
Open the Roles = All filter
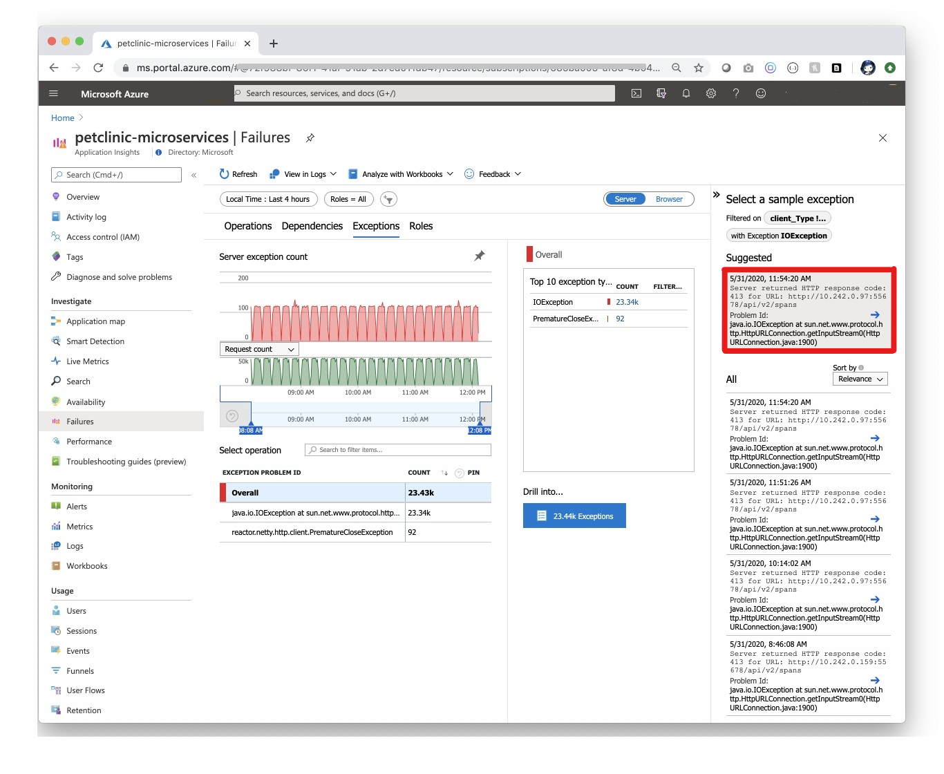tap(348, 199)
